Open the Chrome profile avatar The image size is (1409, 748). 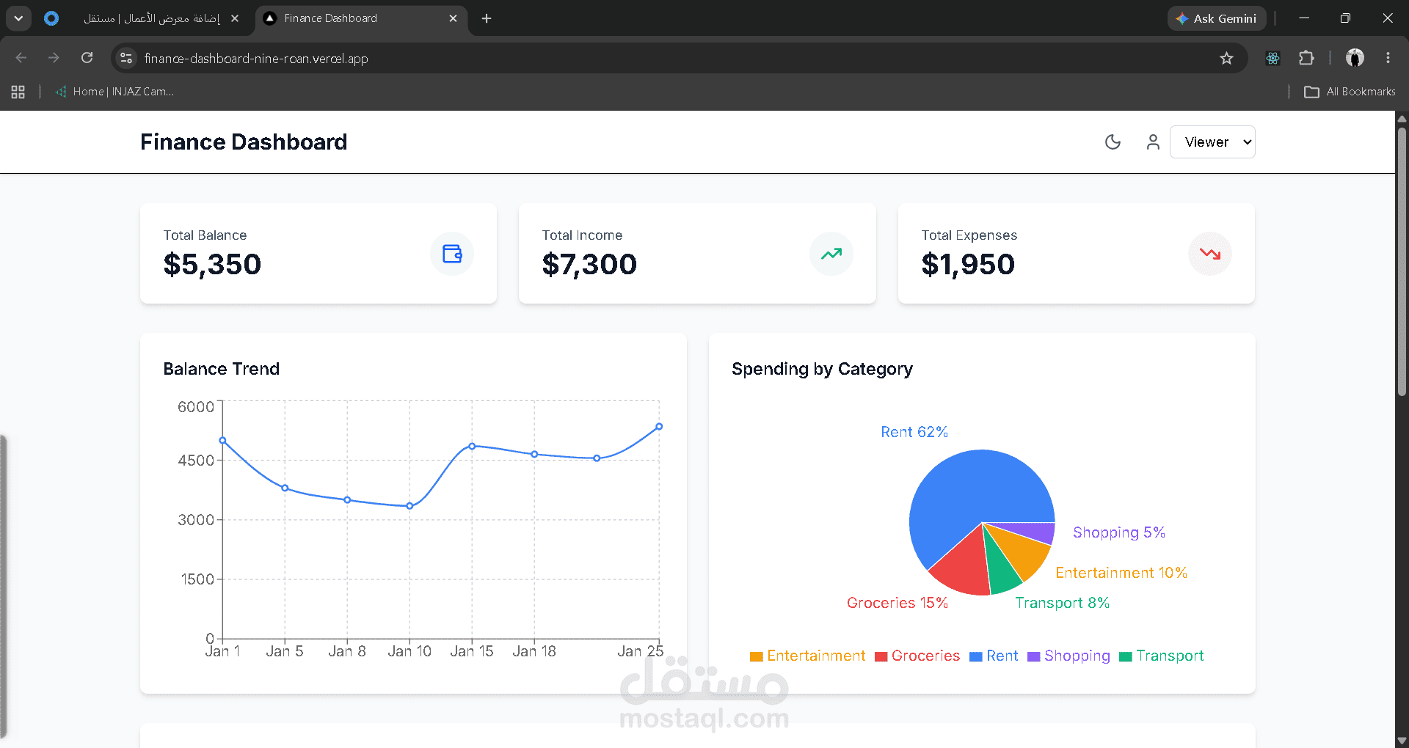point(1355,58)
